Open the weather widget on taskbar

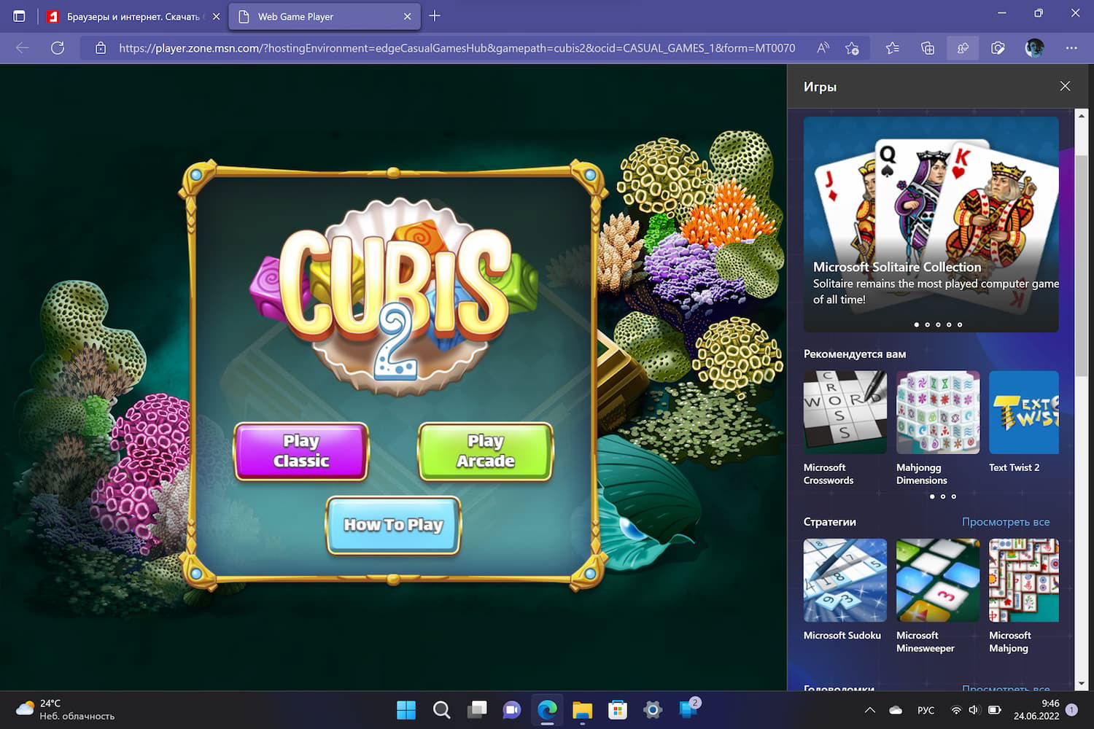click(66, 709)
